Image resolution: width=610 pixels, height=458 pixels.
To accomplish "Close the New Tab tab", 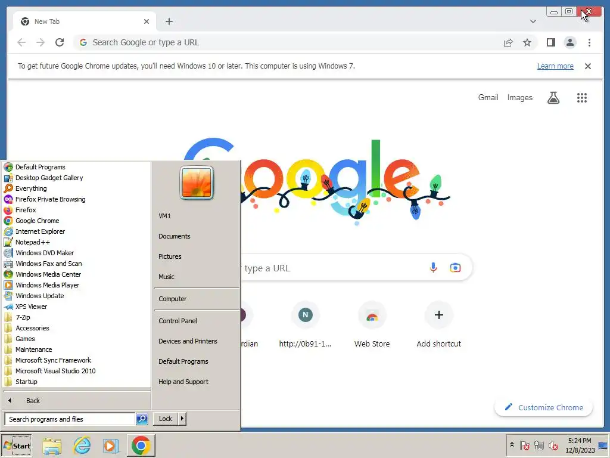I will tap(147, 21).
